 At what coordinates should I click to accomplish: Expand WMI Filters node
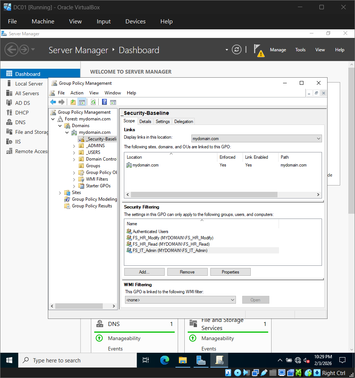(x=74, y=180)
